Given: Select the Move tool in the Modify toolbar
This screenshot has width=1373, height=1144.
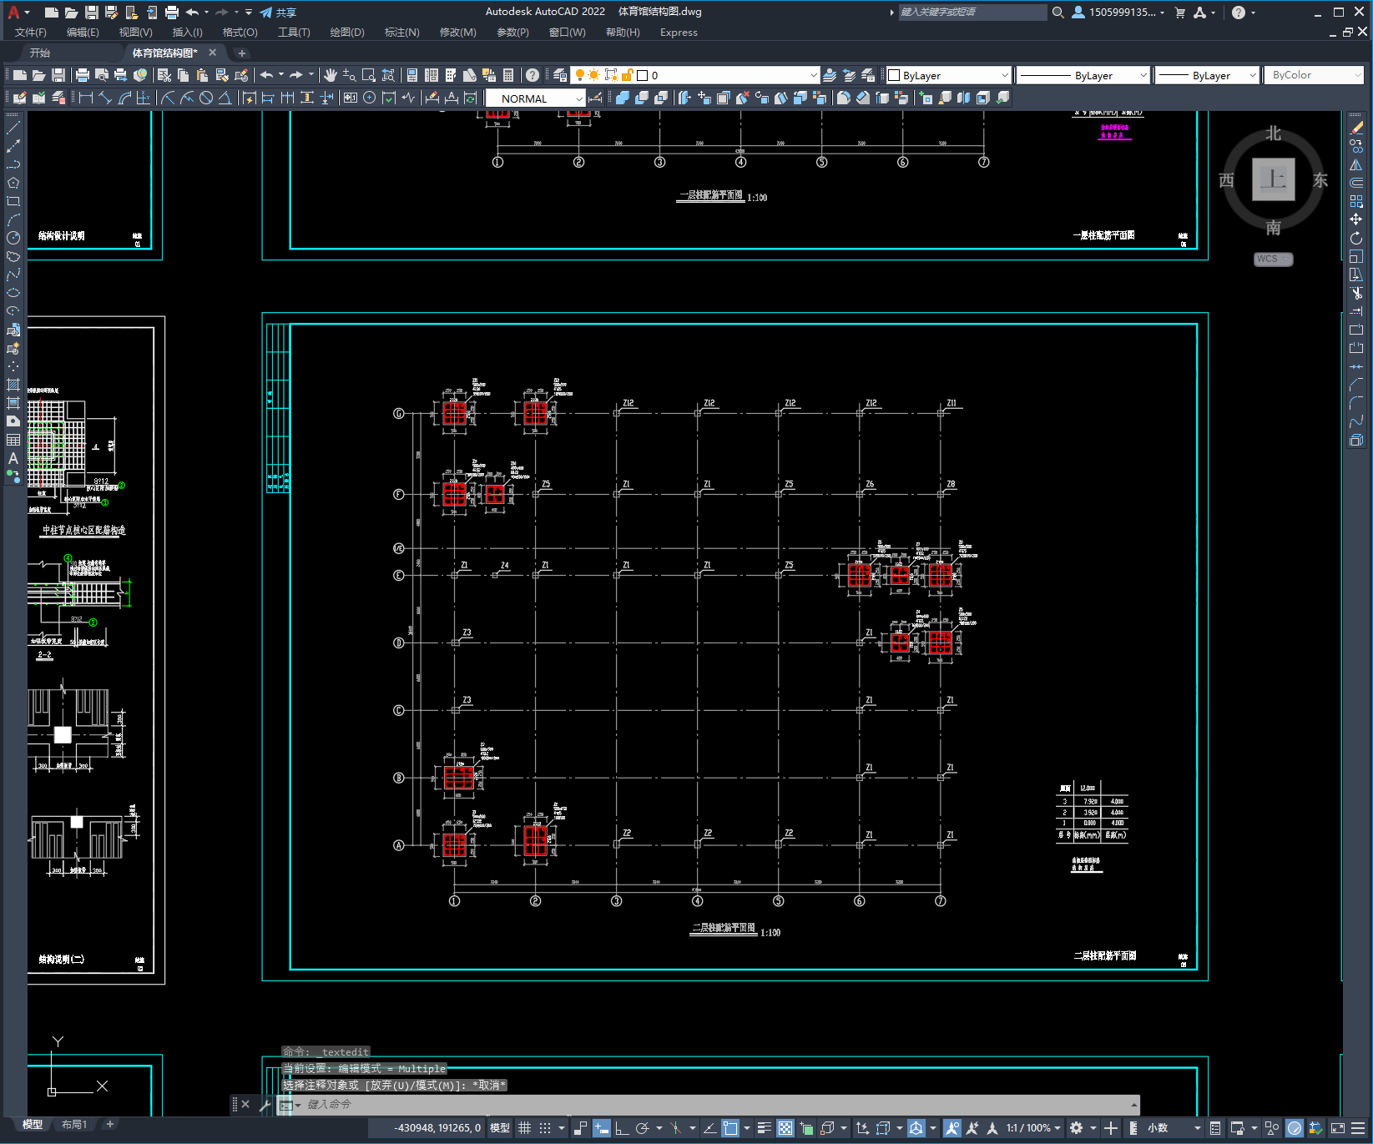Looking at the screenshot, I should (1356, 219).
